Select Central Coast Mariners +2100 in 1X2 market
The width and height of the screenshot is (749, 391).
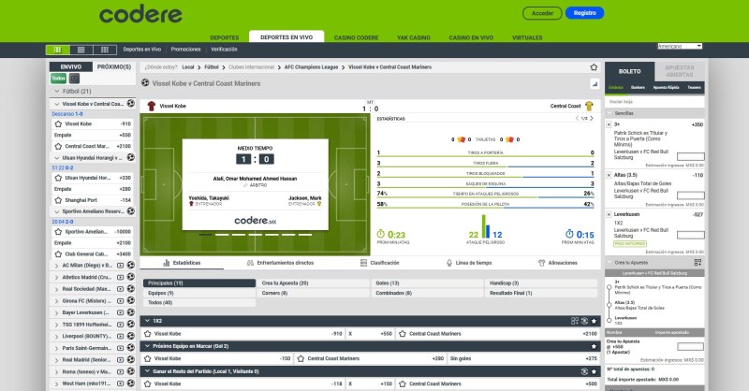(x=498, y=334)
